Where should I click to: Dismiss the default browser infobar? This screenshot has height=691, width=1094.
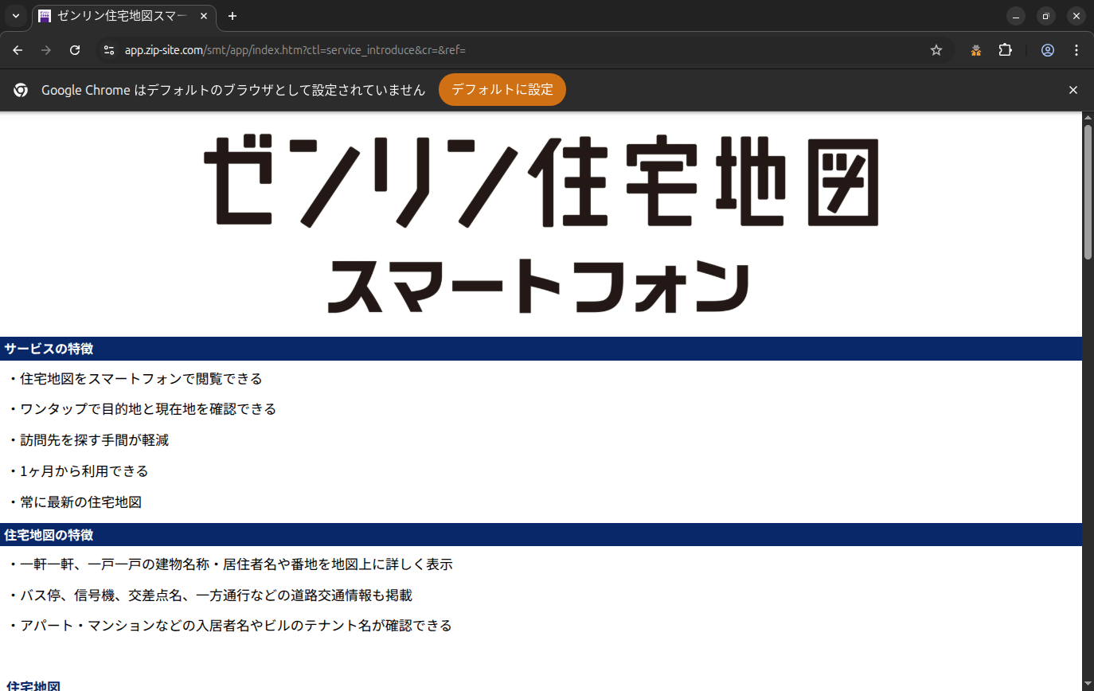click(x=1073, y=90)
